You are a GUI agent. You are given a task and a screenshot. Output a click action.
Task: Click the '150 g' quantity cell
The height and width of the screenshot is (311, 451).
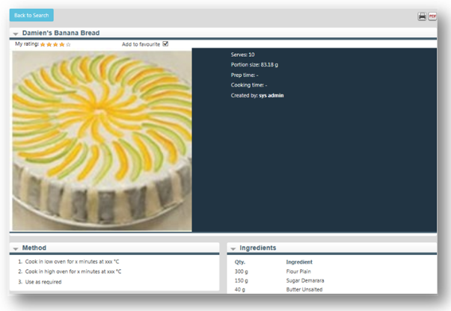tap(241, 280)
